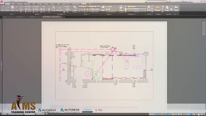Image resolution: width=206 pixels, height=116 pixels.
Task: Toggle PAPER space in status bar
Action: click(151, 114)
